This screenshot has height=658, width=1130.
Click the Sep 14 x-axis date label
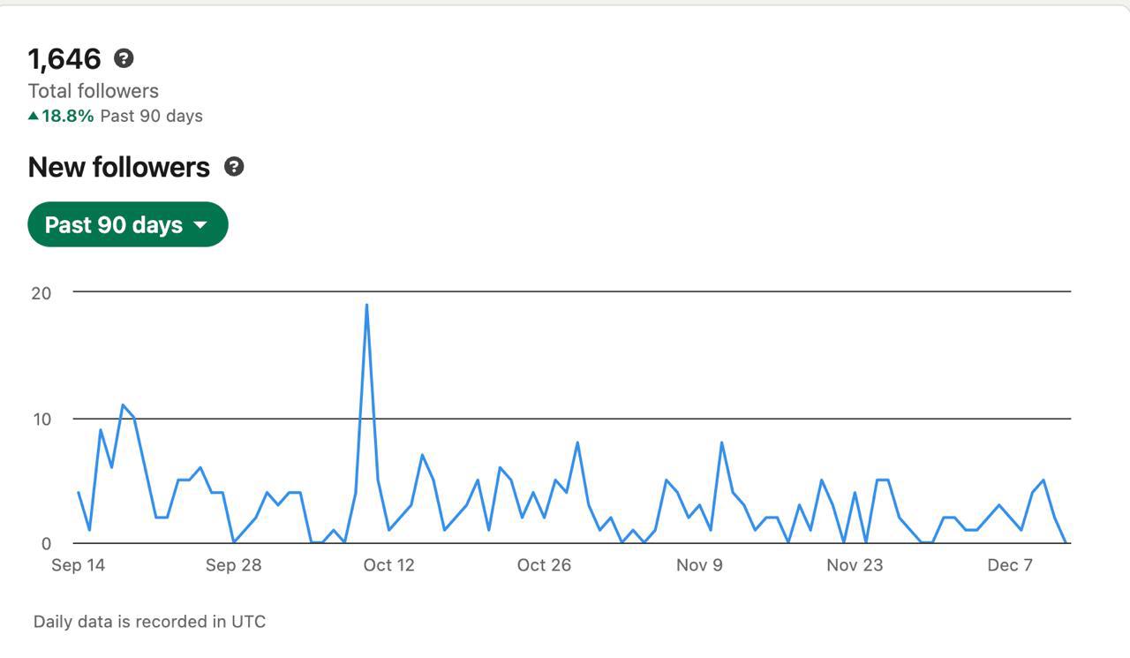coord(78,565)
